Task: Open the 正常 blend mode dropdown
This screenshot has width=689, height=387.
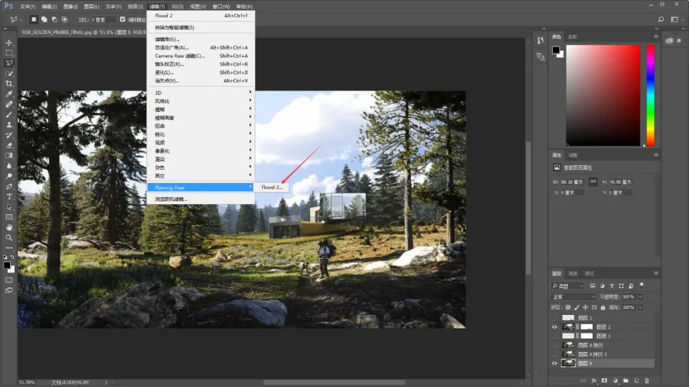Action: click(x=573, y=296)
